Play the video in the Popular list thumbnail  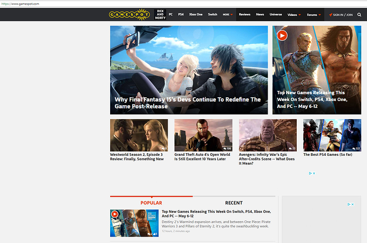115,214
